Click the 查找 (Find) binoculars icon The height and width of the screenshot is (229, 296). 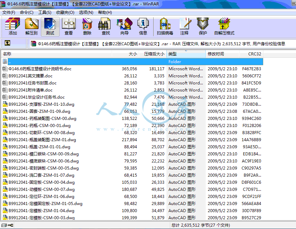click(105, 24)
